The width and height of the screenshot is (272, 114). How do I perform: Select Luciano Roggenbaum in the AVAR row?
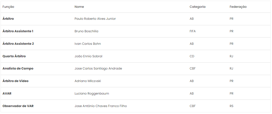click(92, 93)
